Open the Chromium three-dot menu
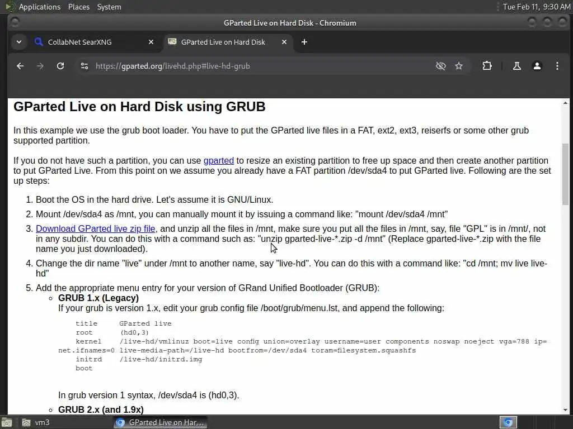This screenshot has height=429, width=573. (557, 66)
